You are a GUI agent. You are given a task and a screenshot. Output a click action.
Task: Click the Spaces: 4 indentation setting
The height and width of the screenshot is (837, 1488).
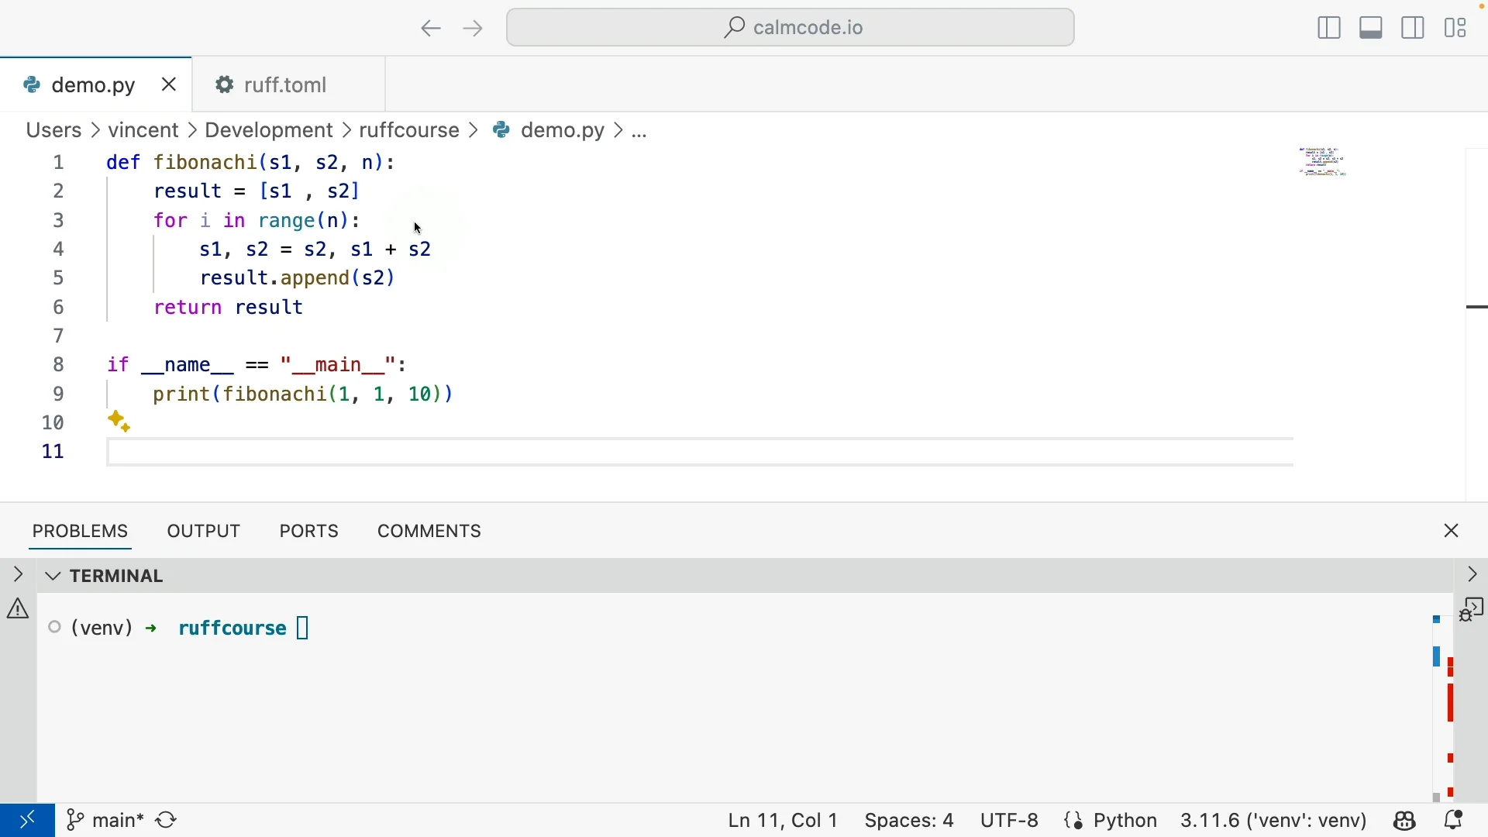909,820
